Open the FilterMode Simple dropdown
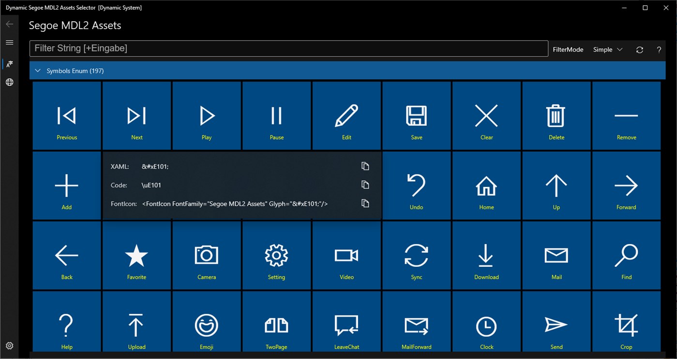The image size is (677, 359). pos(608,49)
